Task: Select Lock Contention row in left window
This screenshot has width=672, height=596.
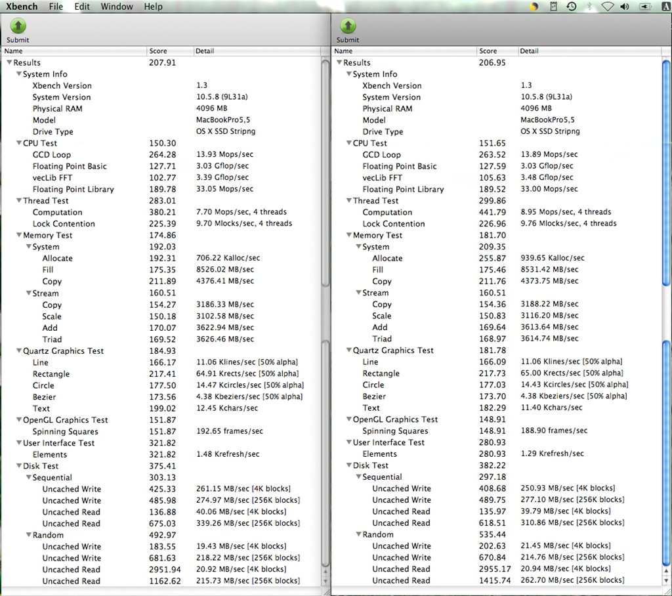Action: 161,223
